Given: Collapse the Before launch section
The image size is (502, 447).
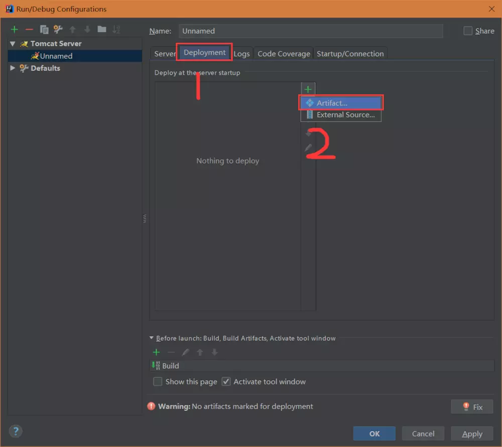Looking at the screenshot, I should pyautogui.click(x=151, y=338).
